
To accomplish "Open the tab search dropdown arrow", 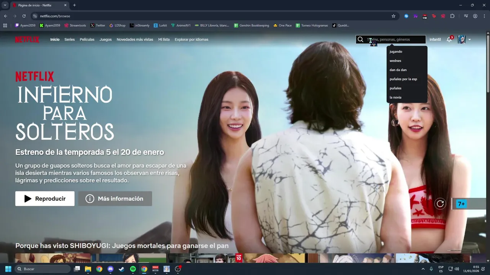I will (5, 5).
